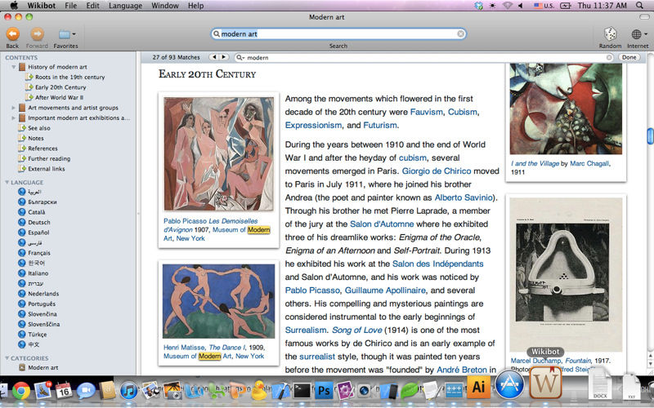Screen dimensions: 654x408
Task: Go to the next find match
Action: click(224, 57)
